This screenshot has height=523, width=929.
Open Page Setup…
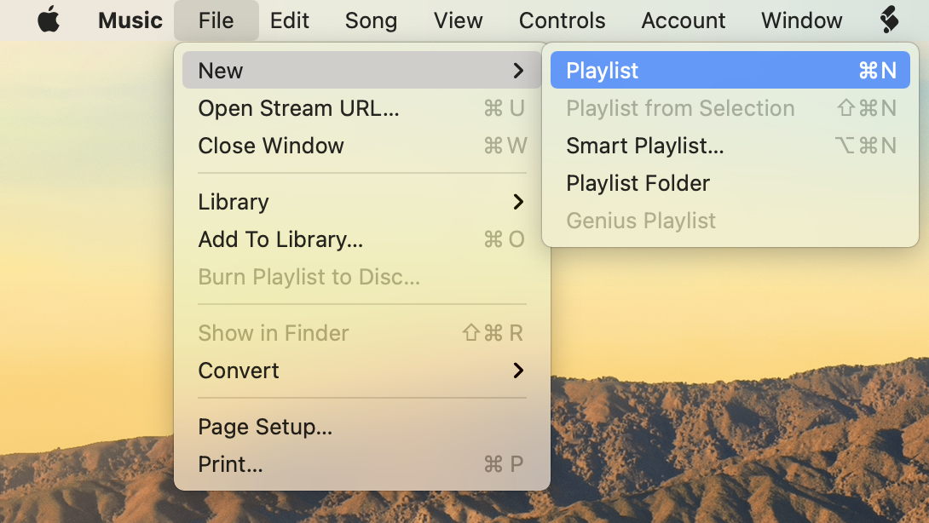362,427
